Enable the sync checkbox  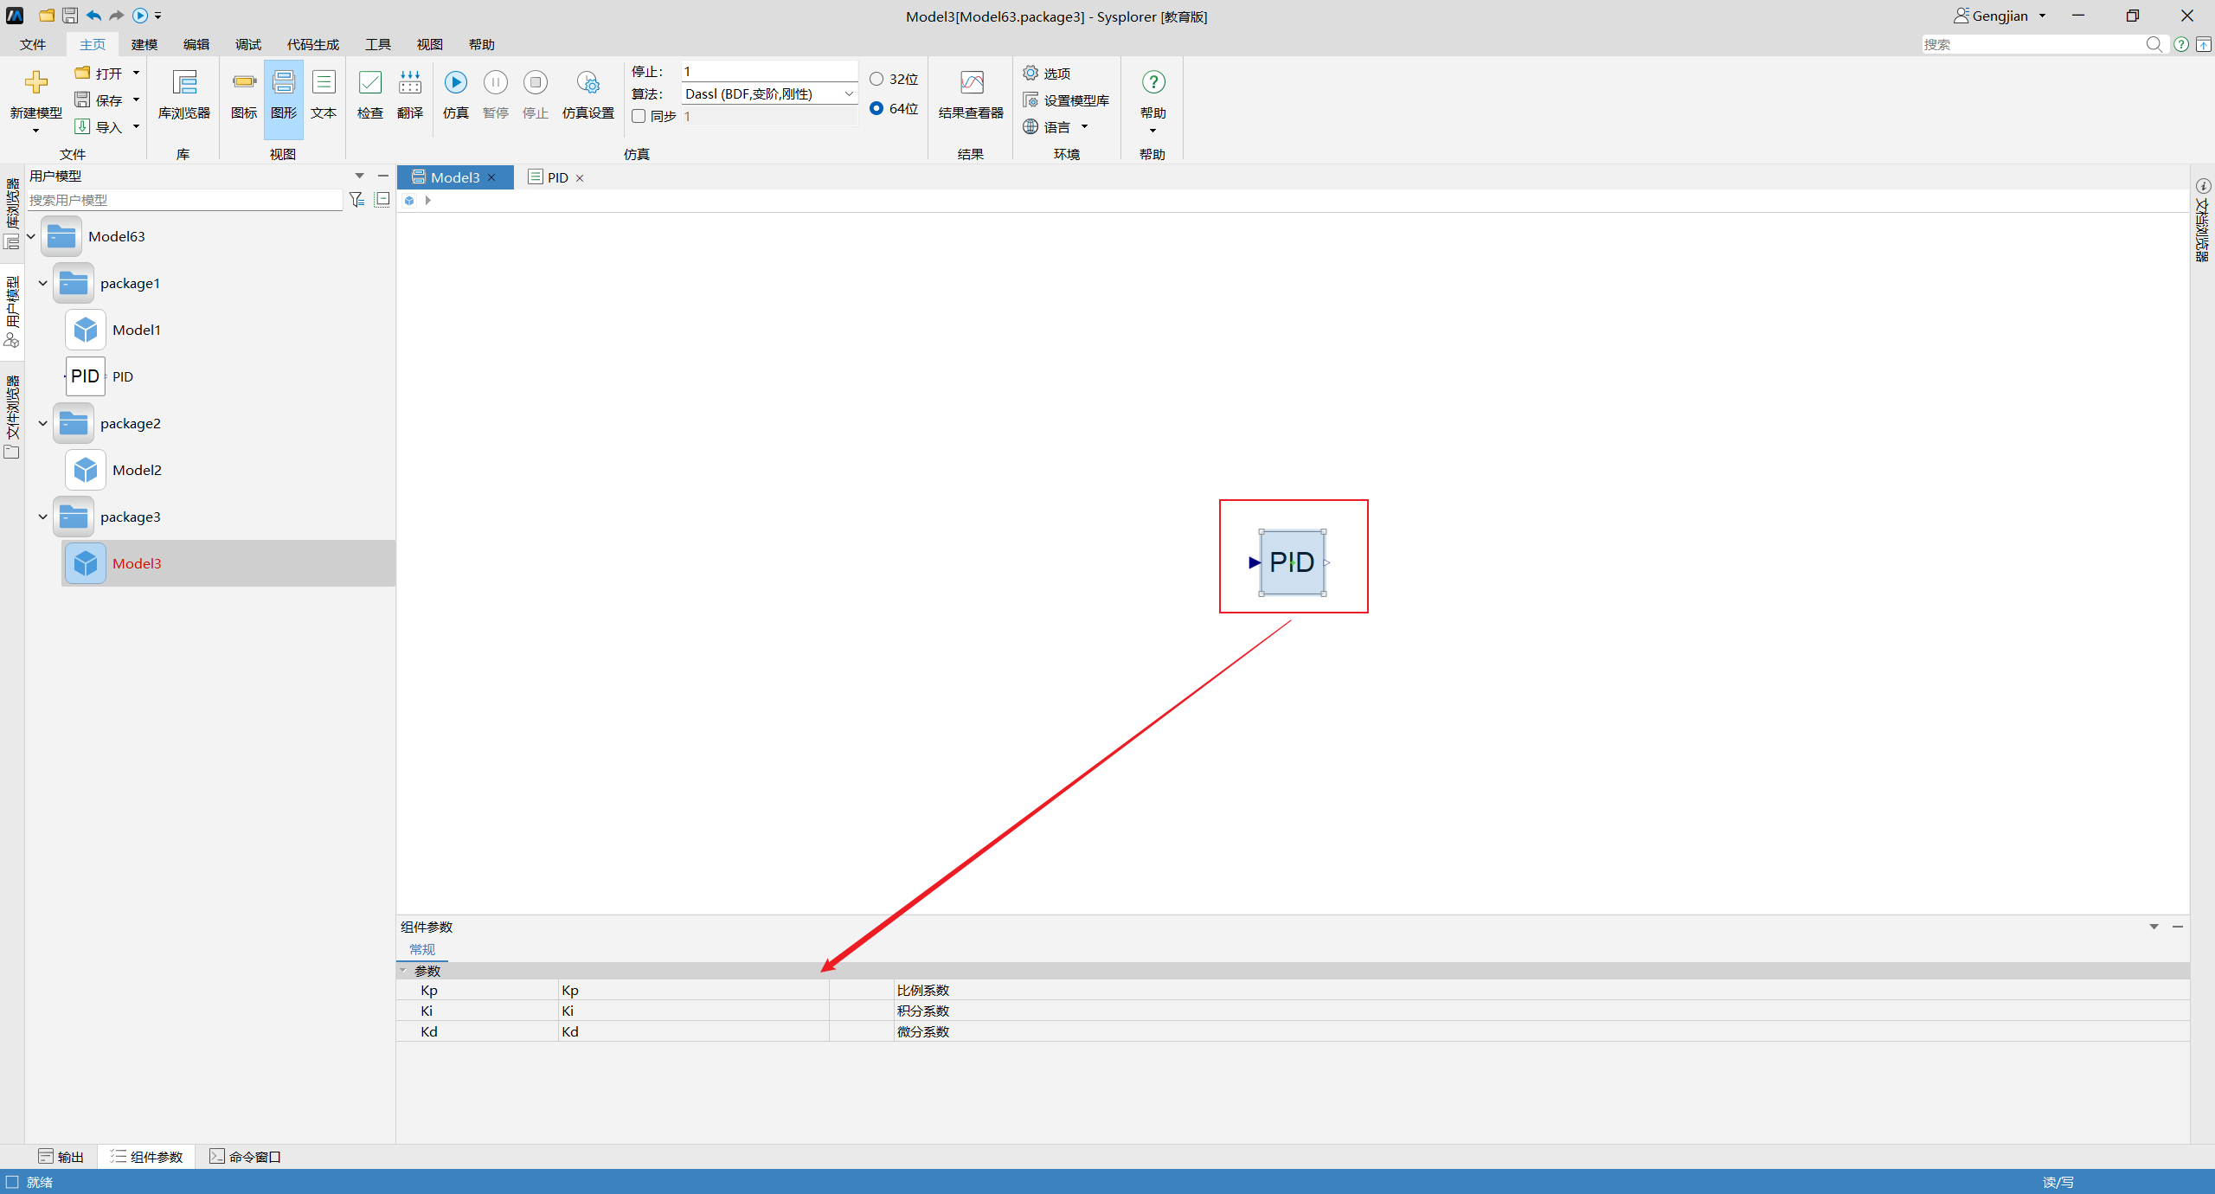click(x=639, y=116)
